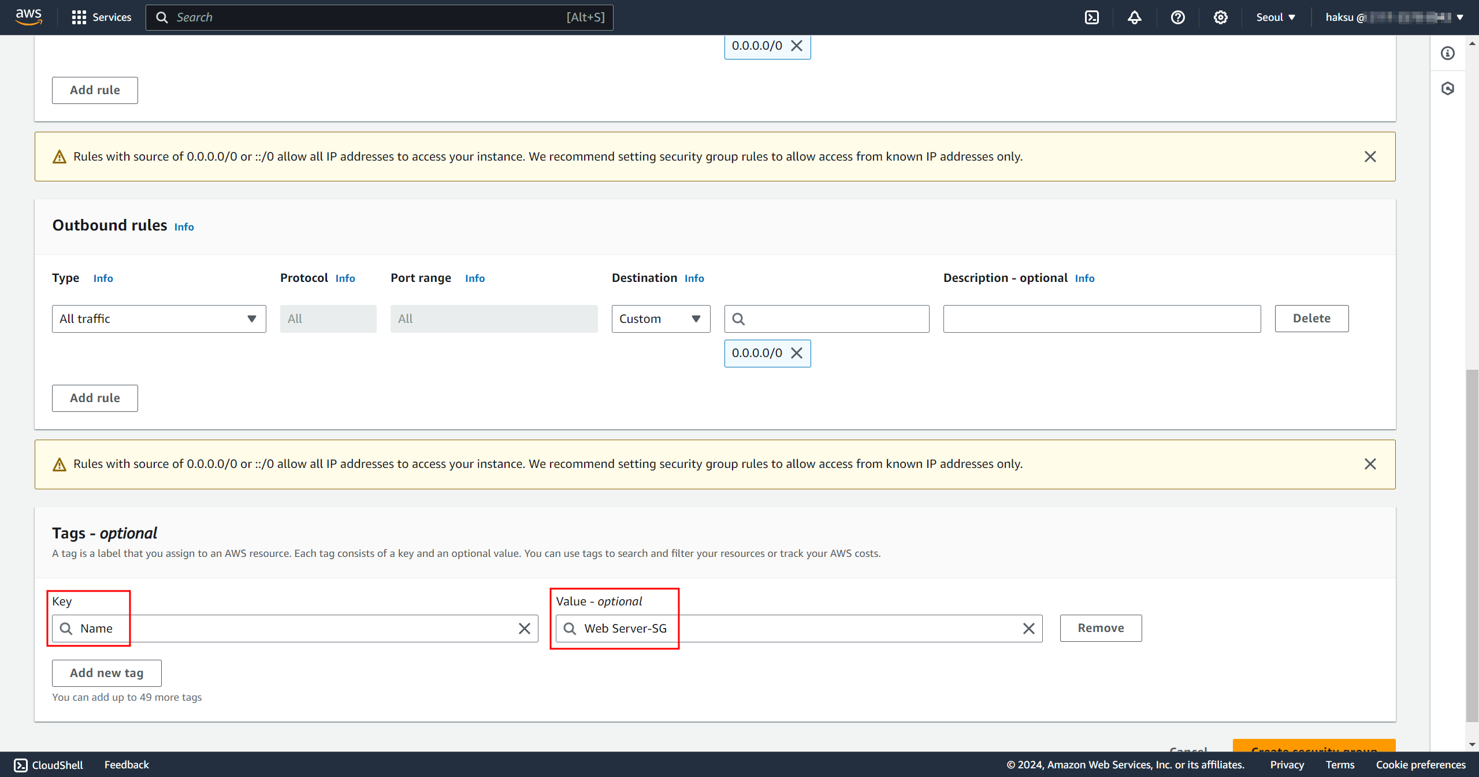1479x777 pixels.
Task: Clear the Web Server-SG tag value
Action: pos(1028,629)
